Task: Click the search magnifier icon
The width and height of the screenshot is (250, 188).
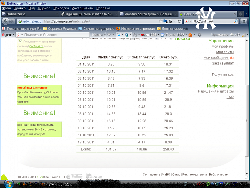Action: [x=236, y=21]
